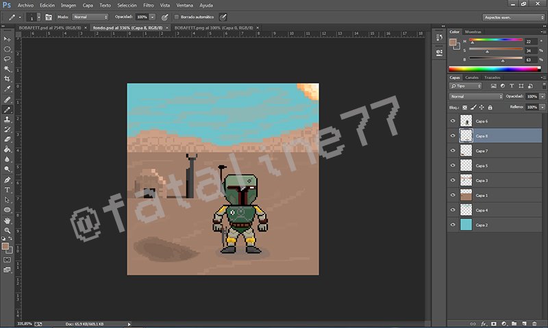Open the Properties panel icon
This screenshot has height=328, width=548.
439,53
